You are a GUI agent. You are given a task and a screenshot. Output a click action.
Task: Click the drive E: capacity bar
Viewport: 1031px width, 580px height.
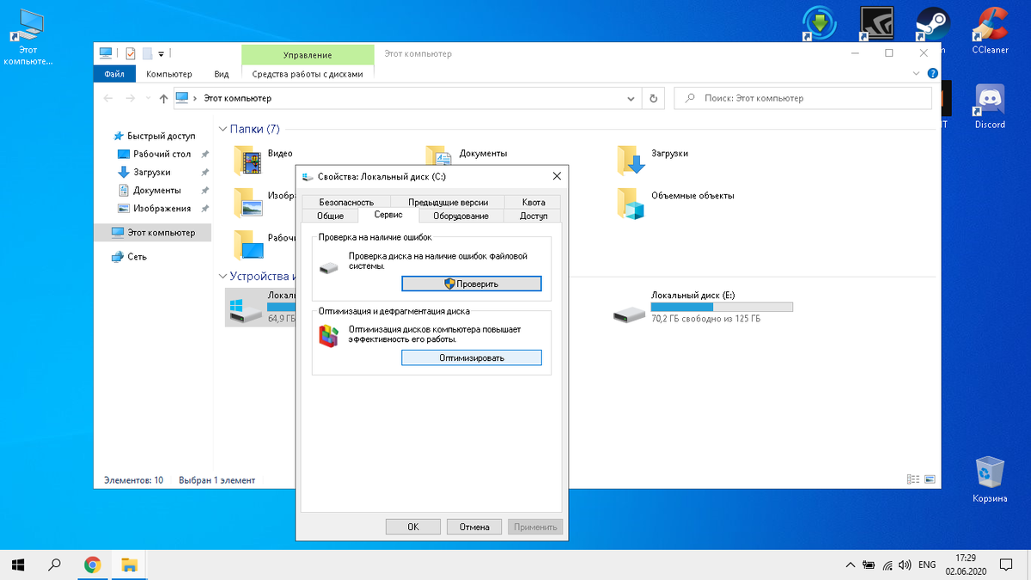click(722, 307)
